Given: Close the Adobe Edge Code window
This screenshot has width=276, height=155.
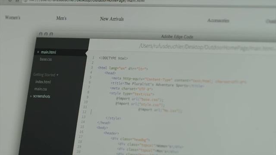Looking at the screenshot, I should (x=41, y=34).
